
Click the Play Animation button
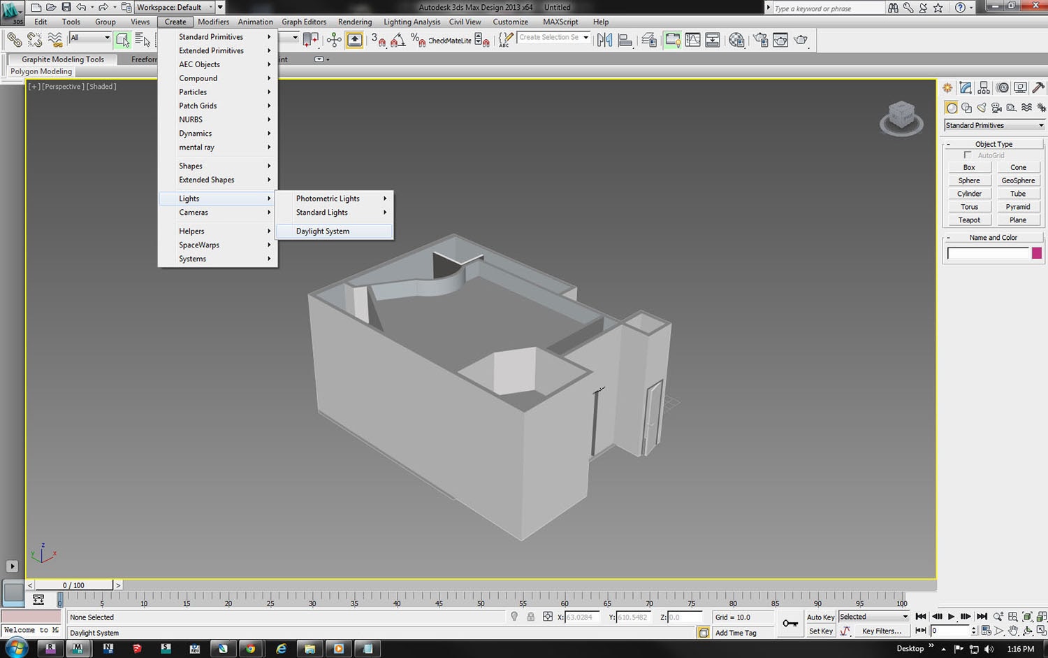pyautogui.click(x=951, y=617)
